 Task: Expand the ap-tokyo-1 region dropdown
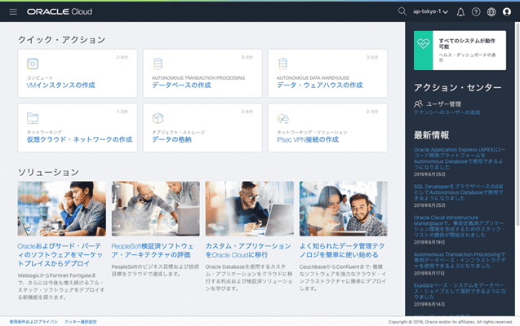(x=430, y=11)
